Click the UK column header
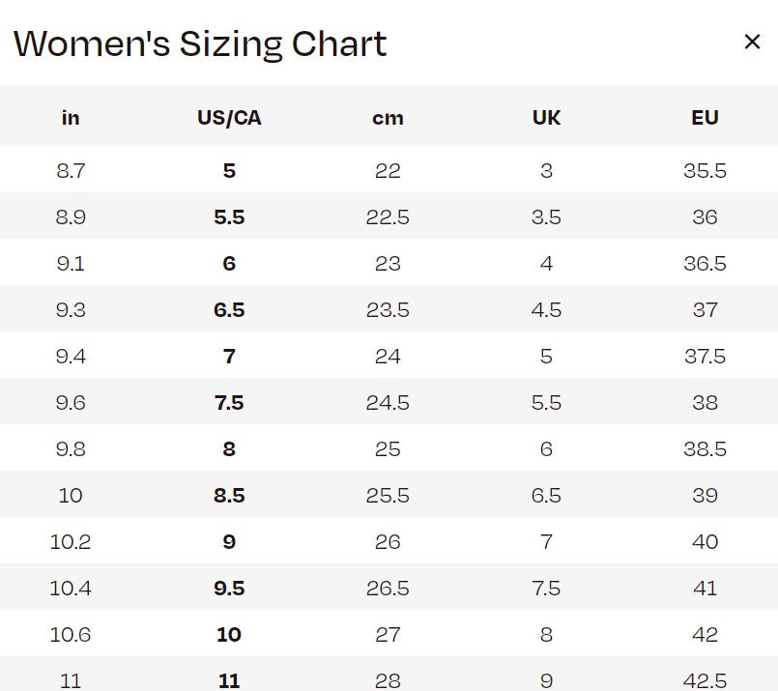The image size is (778, 691). click(x=546, y=118)
